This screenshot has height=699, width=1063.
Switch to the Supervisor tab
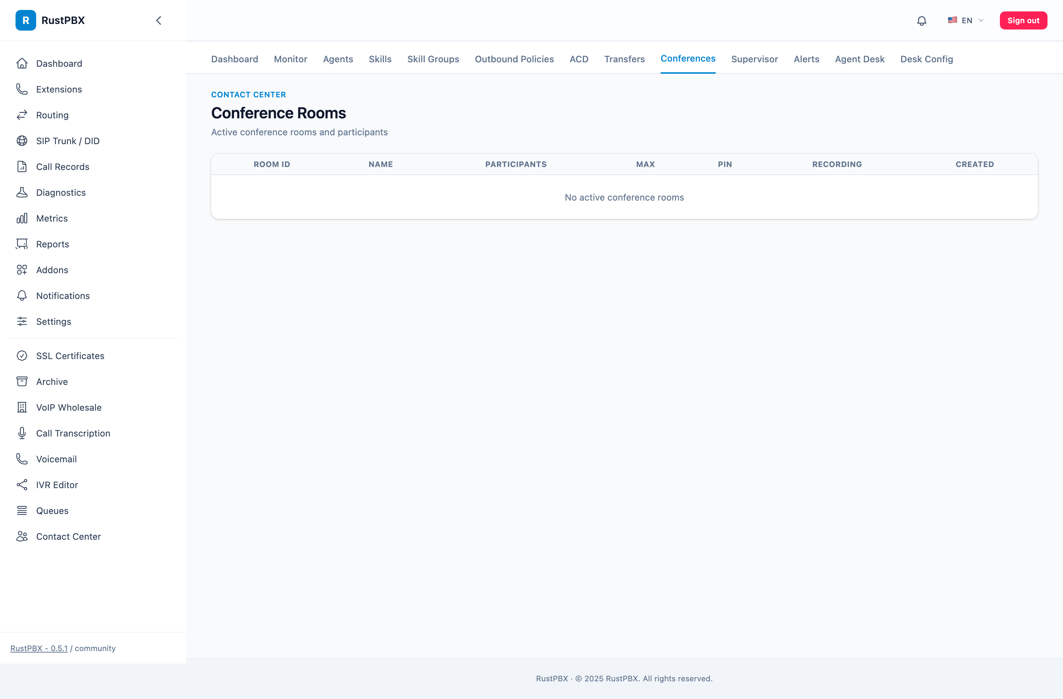click(754, 59)
